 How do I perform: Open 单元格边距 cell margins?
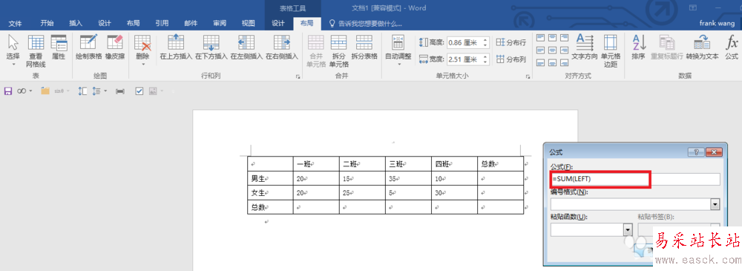611,51
